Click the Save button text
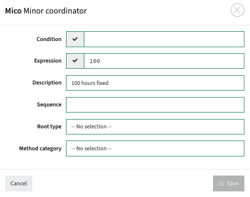This screenshot has width=250, height=197. (x=233, y=183)
